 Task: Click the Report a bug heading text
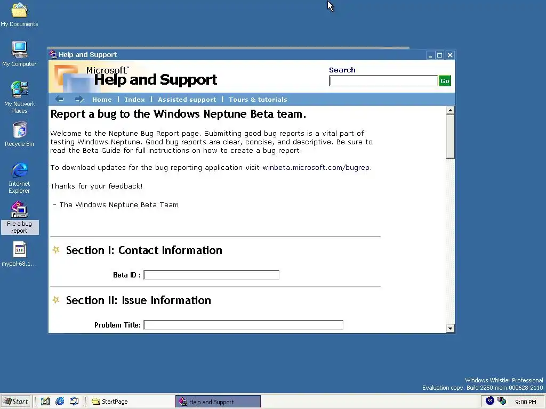coord(178,114)
